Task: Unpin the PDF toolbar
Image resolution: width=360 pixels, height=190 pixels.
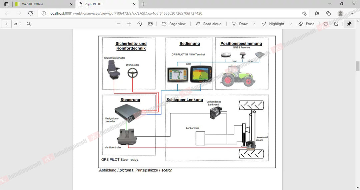Action: tap(349, 24)
